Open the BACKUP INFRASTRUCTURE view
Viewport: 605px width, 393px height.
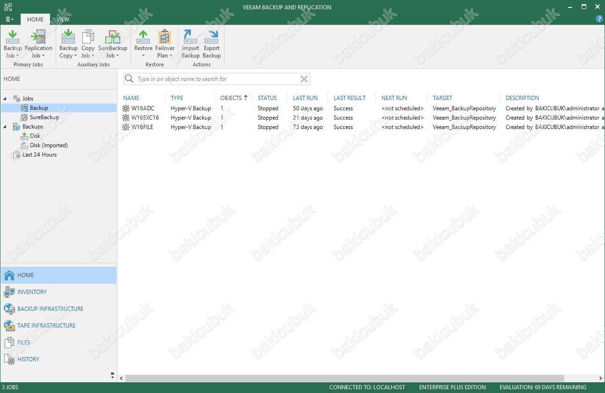point(58,309)
